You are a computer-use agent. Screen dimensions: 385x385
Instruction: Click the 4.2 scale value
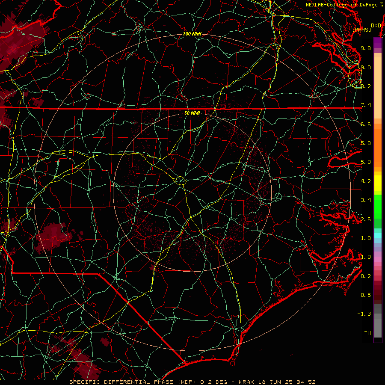pos(366,181)
